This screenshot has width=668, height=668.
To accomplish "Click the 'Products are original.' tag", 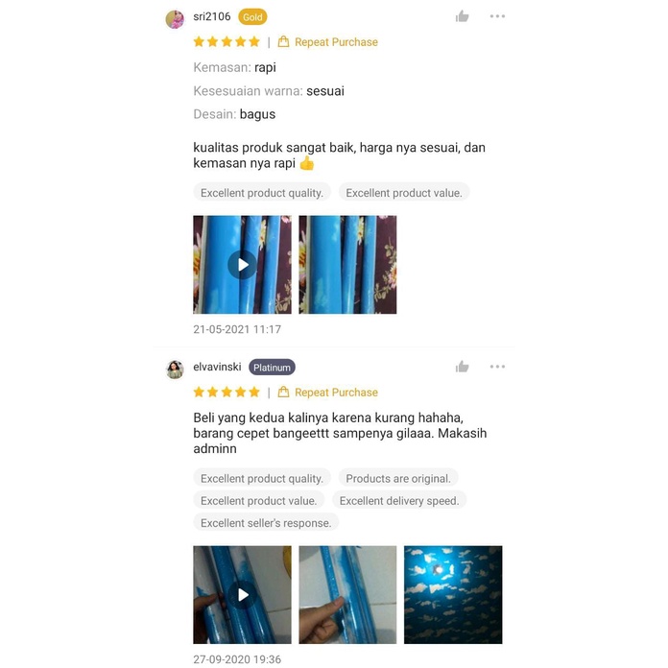I will [398, 478].
